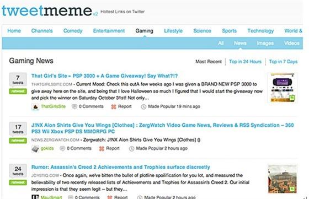Click the Gaming News heading
Viewport: 309px width, 199px height.
coord(31,61)
